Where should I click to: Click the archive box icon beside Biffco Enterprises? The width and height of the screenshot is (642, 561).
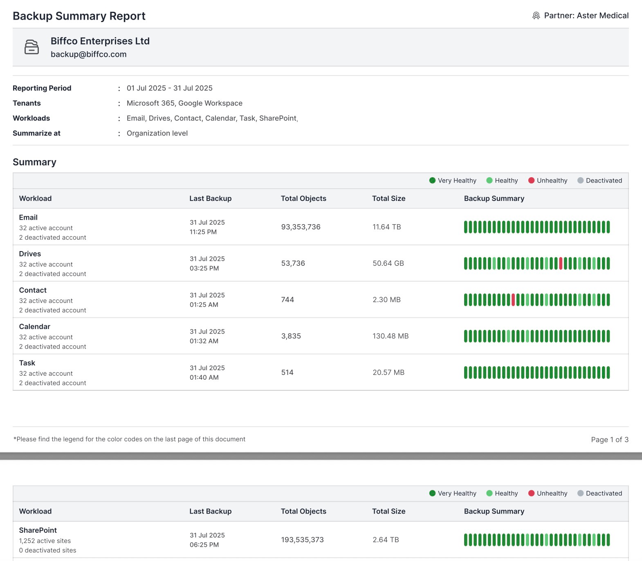31,47
